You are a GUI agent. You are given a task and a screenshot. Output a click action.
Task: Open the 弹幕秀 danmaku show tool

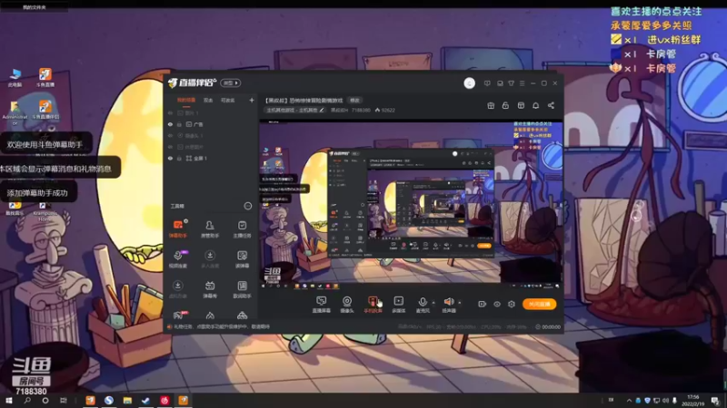click(x=210, y=289)
